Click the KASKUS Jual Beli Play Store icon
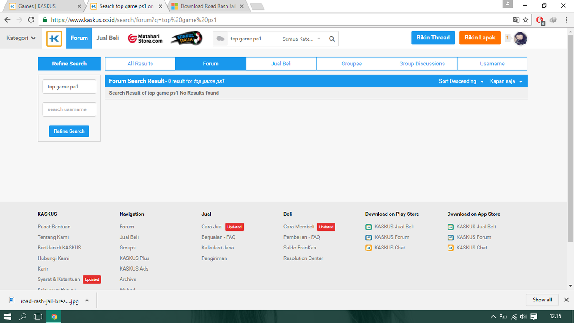Viewport: 574px width, 323px height. pos(369,227)
